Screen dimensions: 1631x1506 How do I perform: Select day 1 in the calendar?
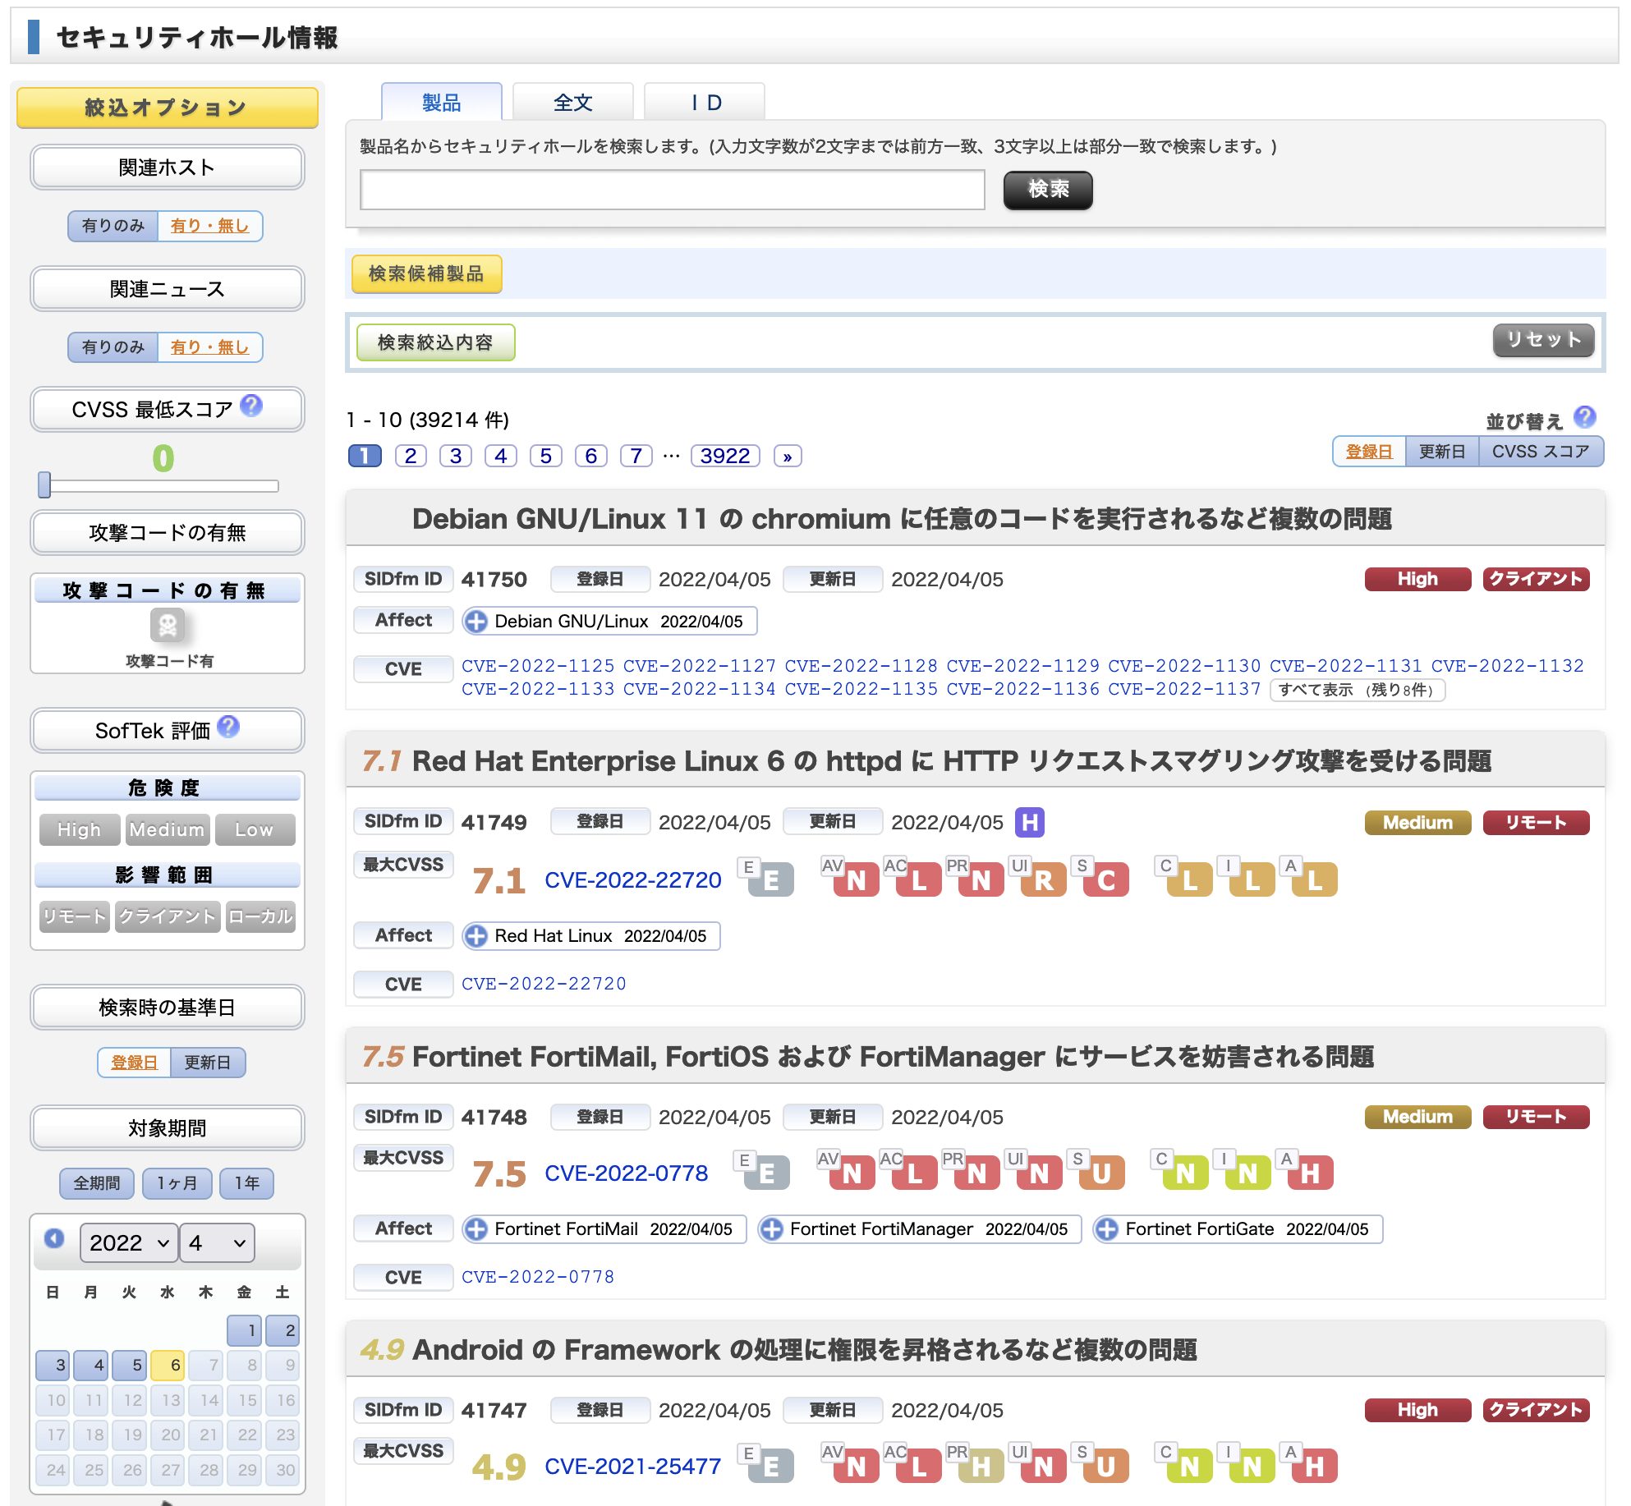tap(245, 1330)
